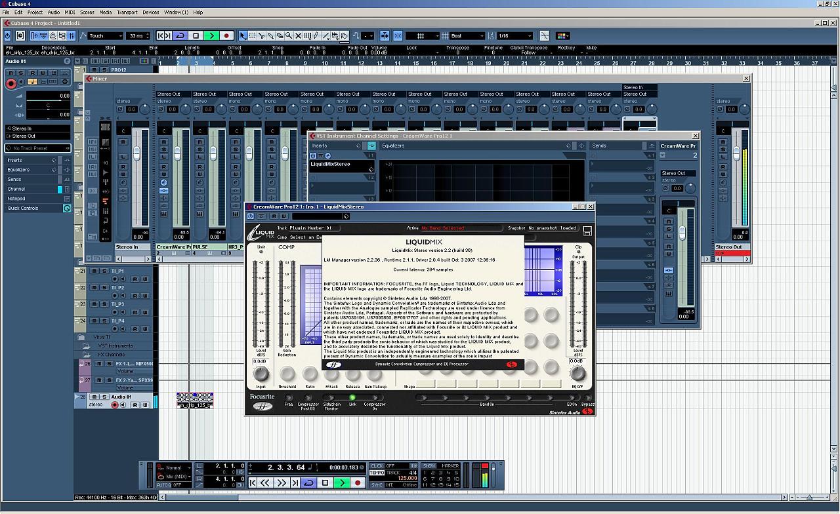This screenshot has height=514, width=840.
Task: Toggle record enable in Audio 01 inspector
Action: [x=10, y=83]
